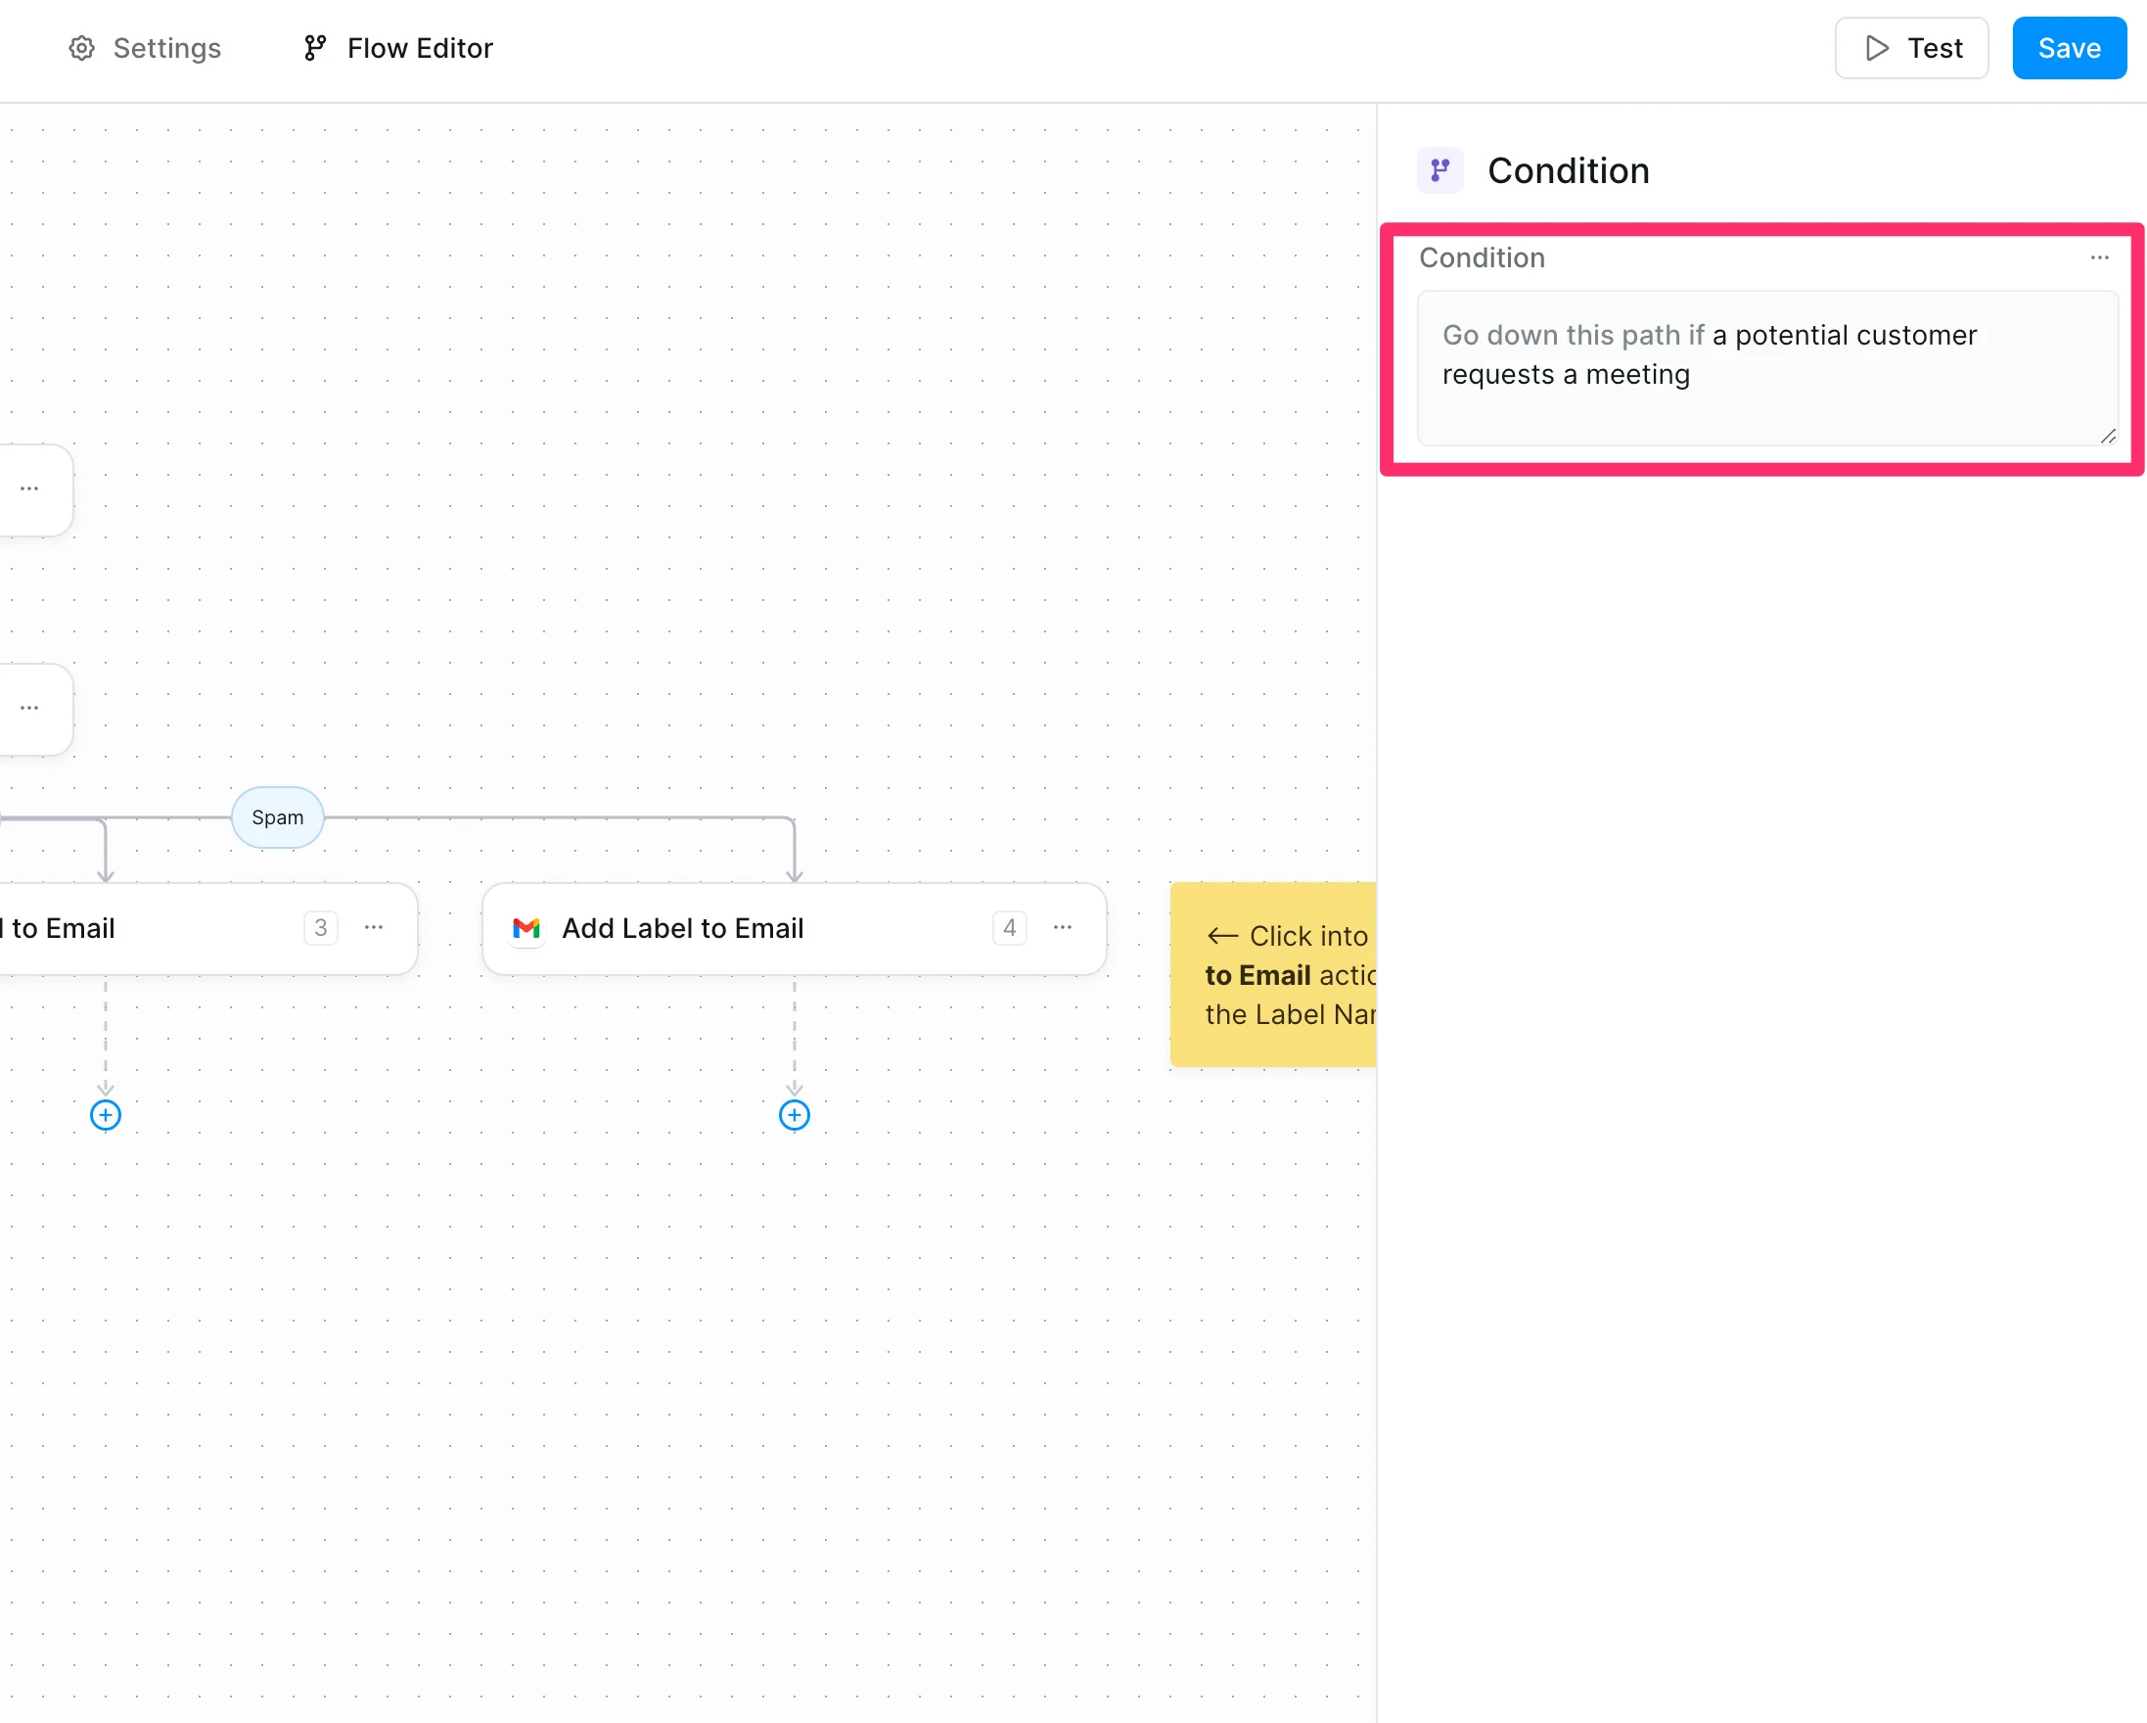Click the Save button
2147x1723 pixels.
pyautogui.click(x=2069, y=48)
